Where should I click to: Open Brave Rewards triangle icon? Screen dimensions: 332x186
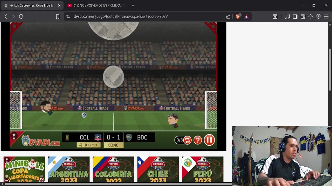(246, 16)
